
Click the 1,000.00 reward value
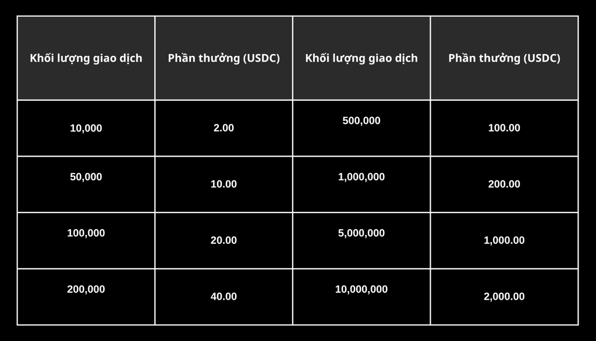pos(504,240)
